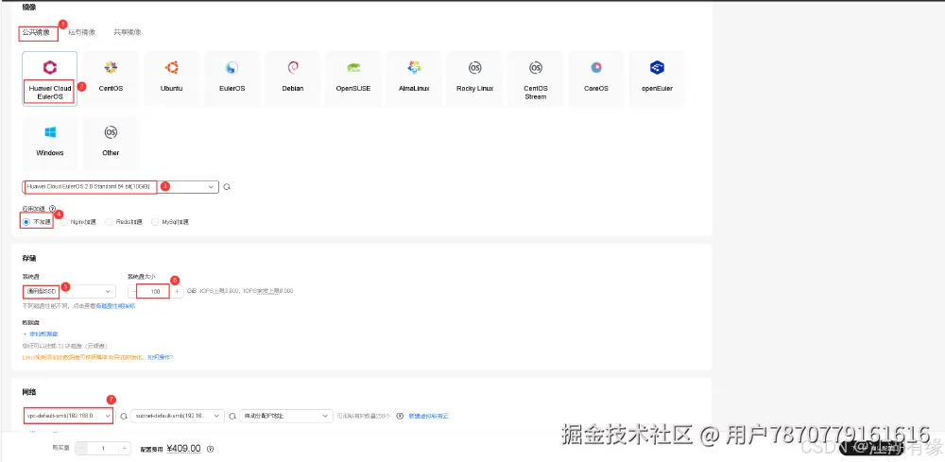The image size is (945, 462).
Task: Refresh the VPC list next to vpc-default-smb
Action: [124, 417]
